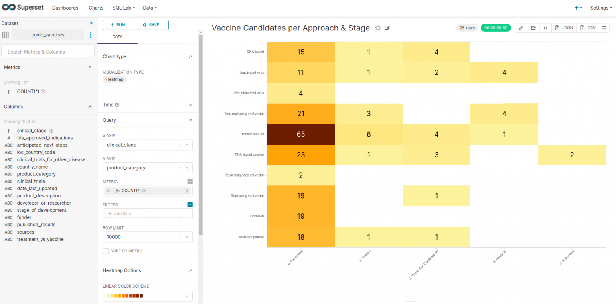Open the Dashboards page
616x304 pixels.
[x=65, y=8]
